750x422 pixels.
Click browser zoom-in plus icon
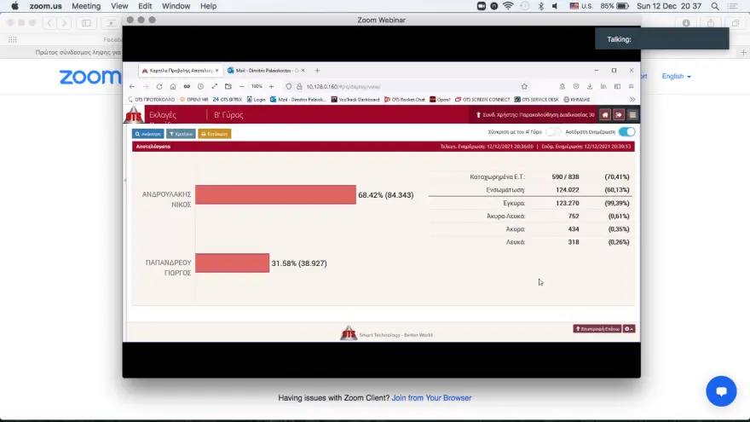coord(271,86)
